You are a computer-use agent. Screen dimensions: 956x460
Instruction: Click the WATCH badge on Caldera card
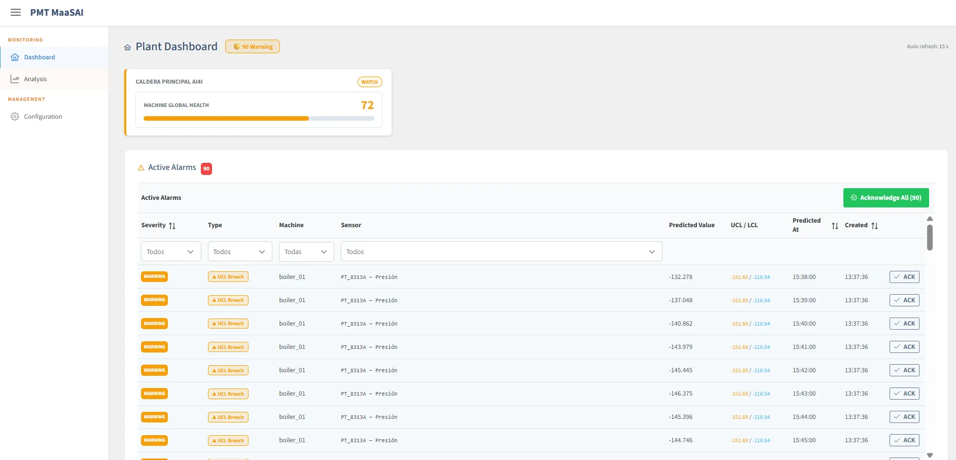click(370, 82)
